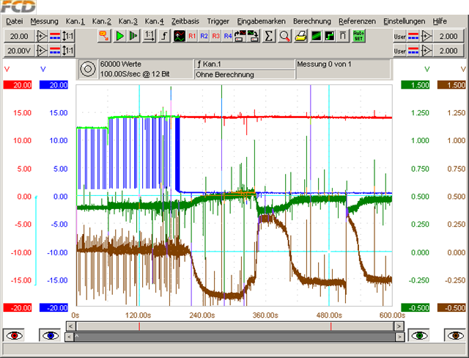The width and height of the screenshot is (469, 358).
Task: Click the printer icon
Action: [301, 35]
